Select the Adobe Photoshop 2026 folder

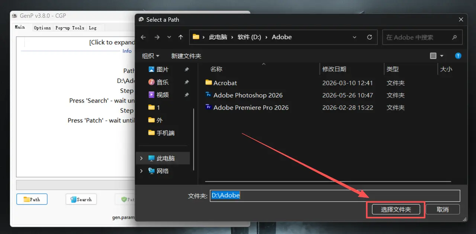[248, 95]
